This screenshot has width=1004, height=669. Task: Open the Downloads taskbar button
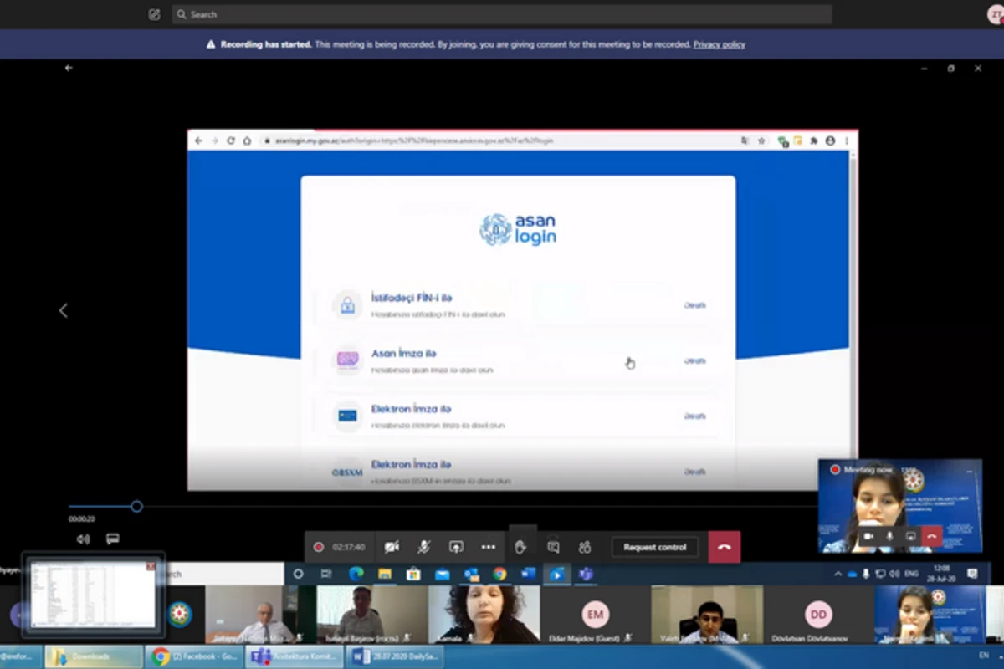coord(94,656)
